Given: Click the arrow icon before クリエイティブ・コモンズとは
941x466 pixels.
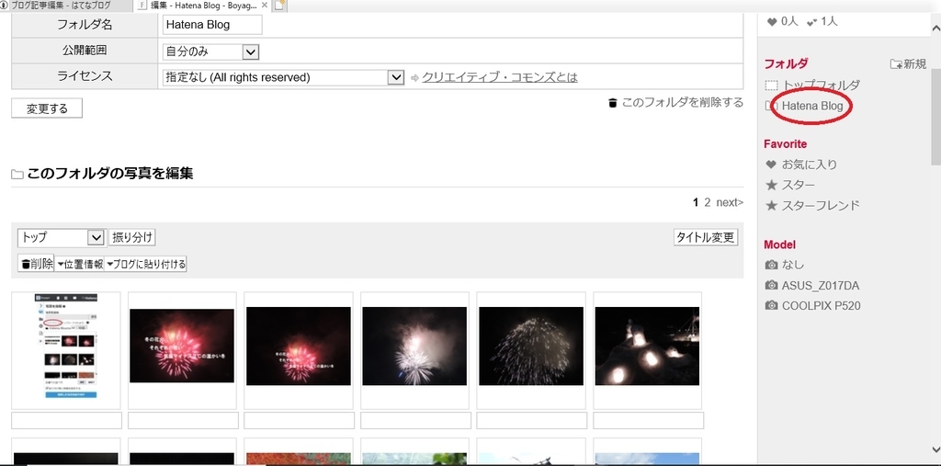Looking at the screenshot, I should pyautogui.click(x=414, y=77).
